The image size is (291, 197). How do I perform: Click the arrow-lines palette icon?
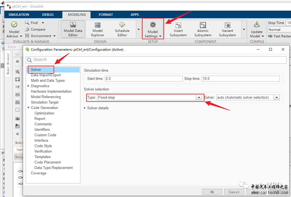click(18, 87)
